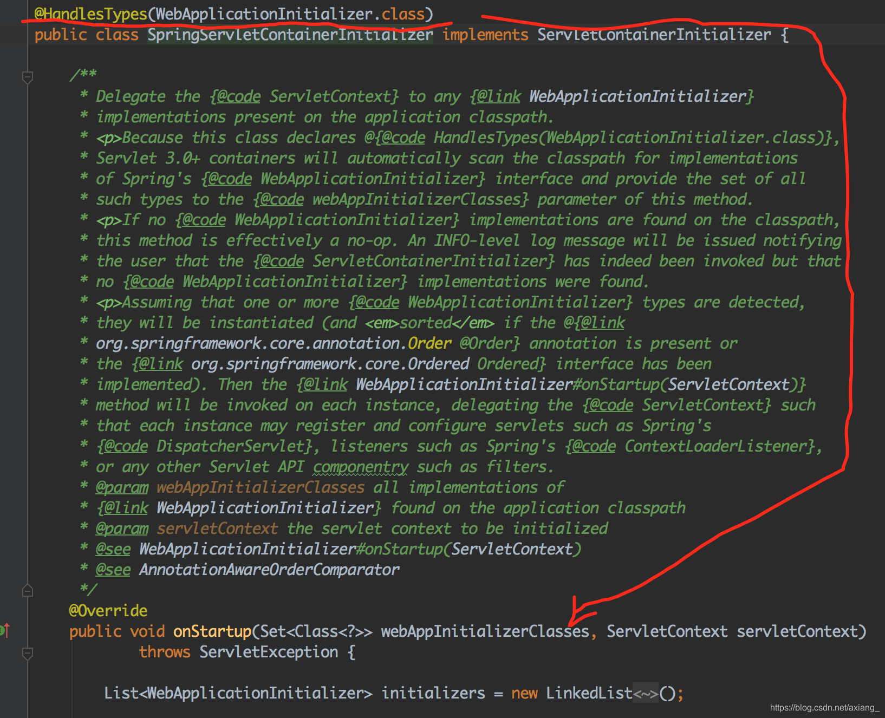Click org.springframework.core.Ordered link in the Javadoc
885x718 pixels.
330,364
